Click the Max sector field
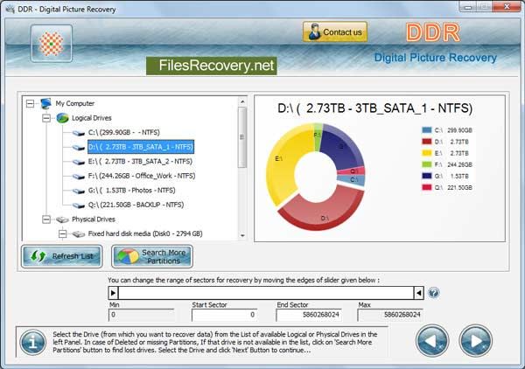 click(390, 315)
